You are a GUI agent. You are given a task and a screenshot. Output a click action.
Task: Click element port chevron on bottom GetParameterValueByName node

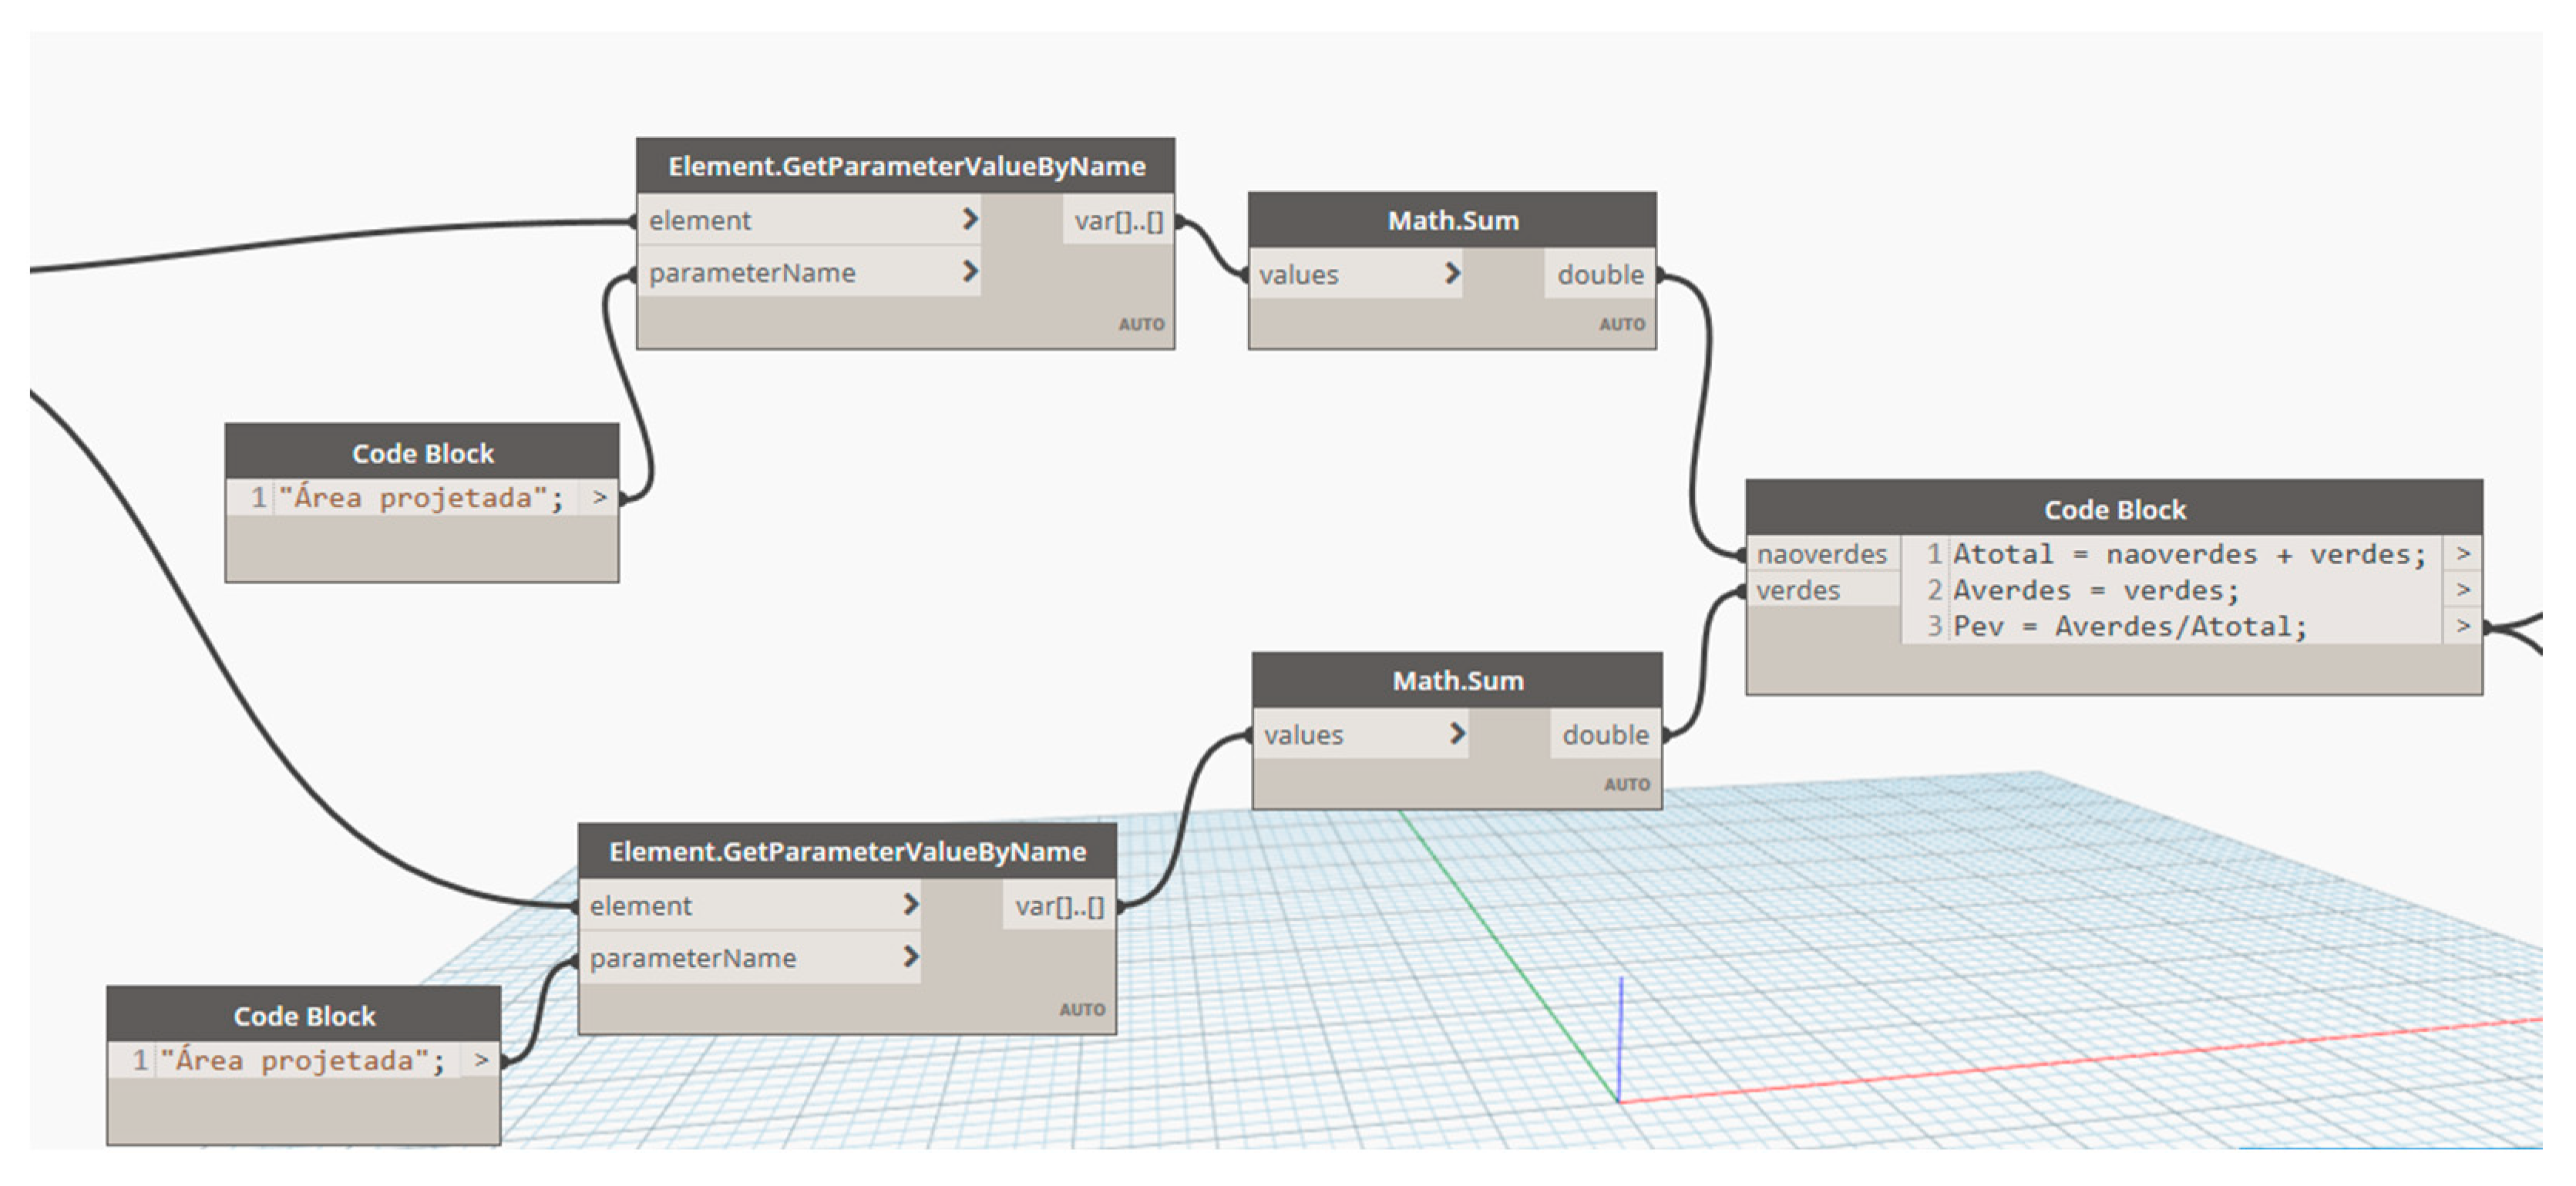click(910, 904)
